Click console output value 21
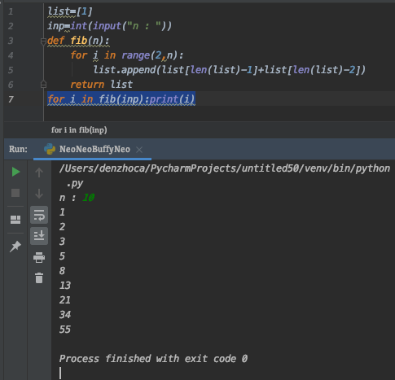The width and height of the screenshot is (395, 380). point(65,300)
